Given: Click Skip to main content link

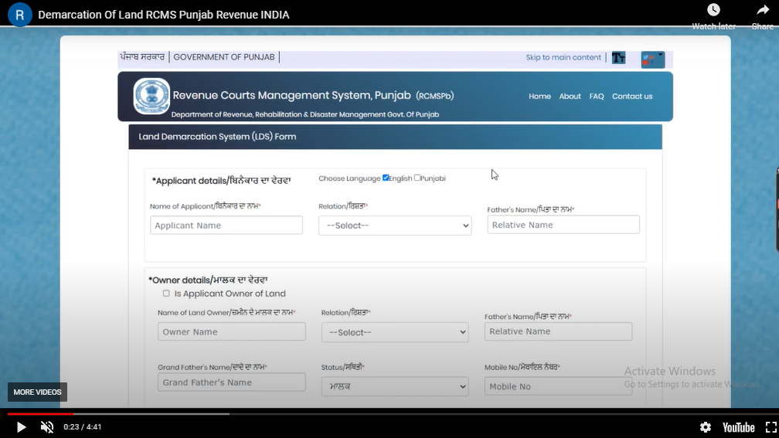Looking at the screenshot, I should [x=563, y=57].
